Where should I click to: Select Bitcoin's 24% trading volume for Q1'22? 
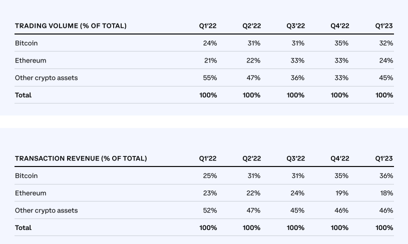pyautogui.click(x=210, y=43)
